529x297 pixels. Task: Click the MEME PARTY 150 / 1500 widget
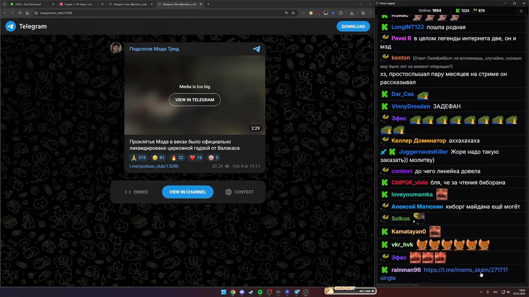350,290
